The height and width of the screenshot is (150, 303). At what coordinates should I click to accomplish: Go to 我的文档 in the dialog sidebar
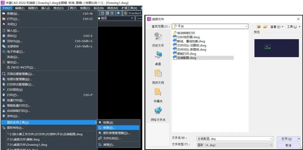(158, 77)
